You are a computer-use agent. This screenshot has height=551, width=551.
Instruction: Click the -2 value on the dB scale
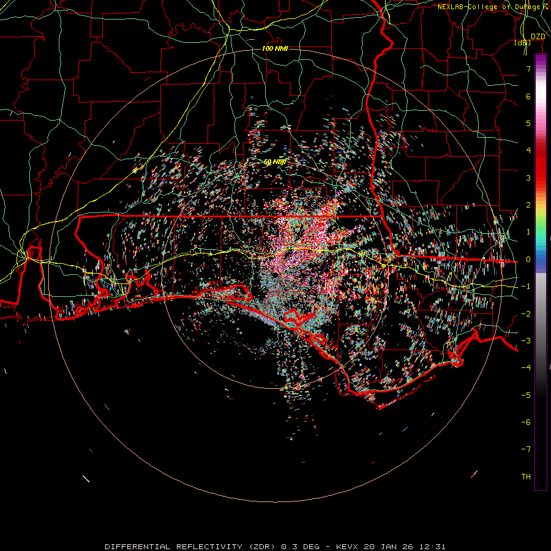tap(526, 314)
